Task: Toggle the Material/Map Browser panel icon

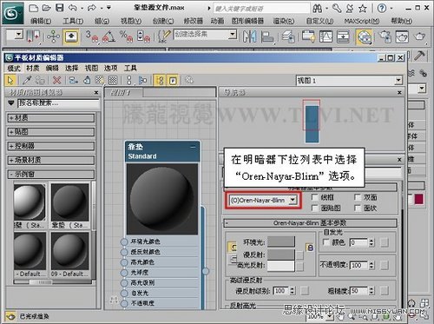Action: tap(160, 80)
